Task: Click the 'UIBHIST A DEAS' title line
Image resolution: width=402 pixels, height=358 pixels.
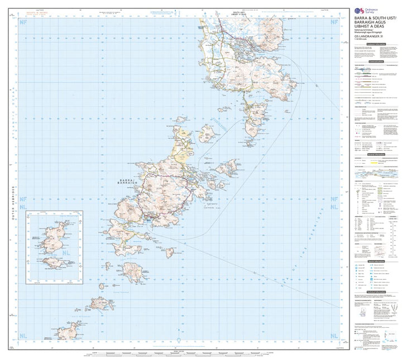Action: pos(369,26)
